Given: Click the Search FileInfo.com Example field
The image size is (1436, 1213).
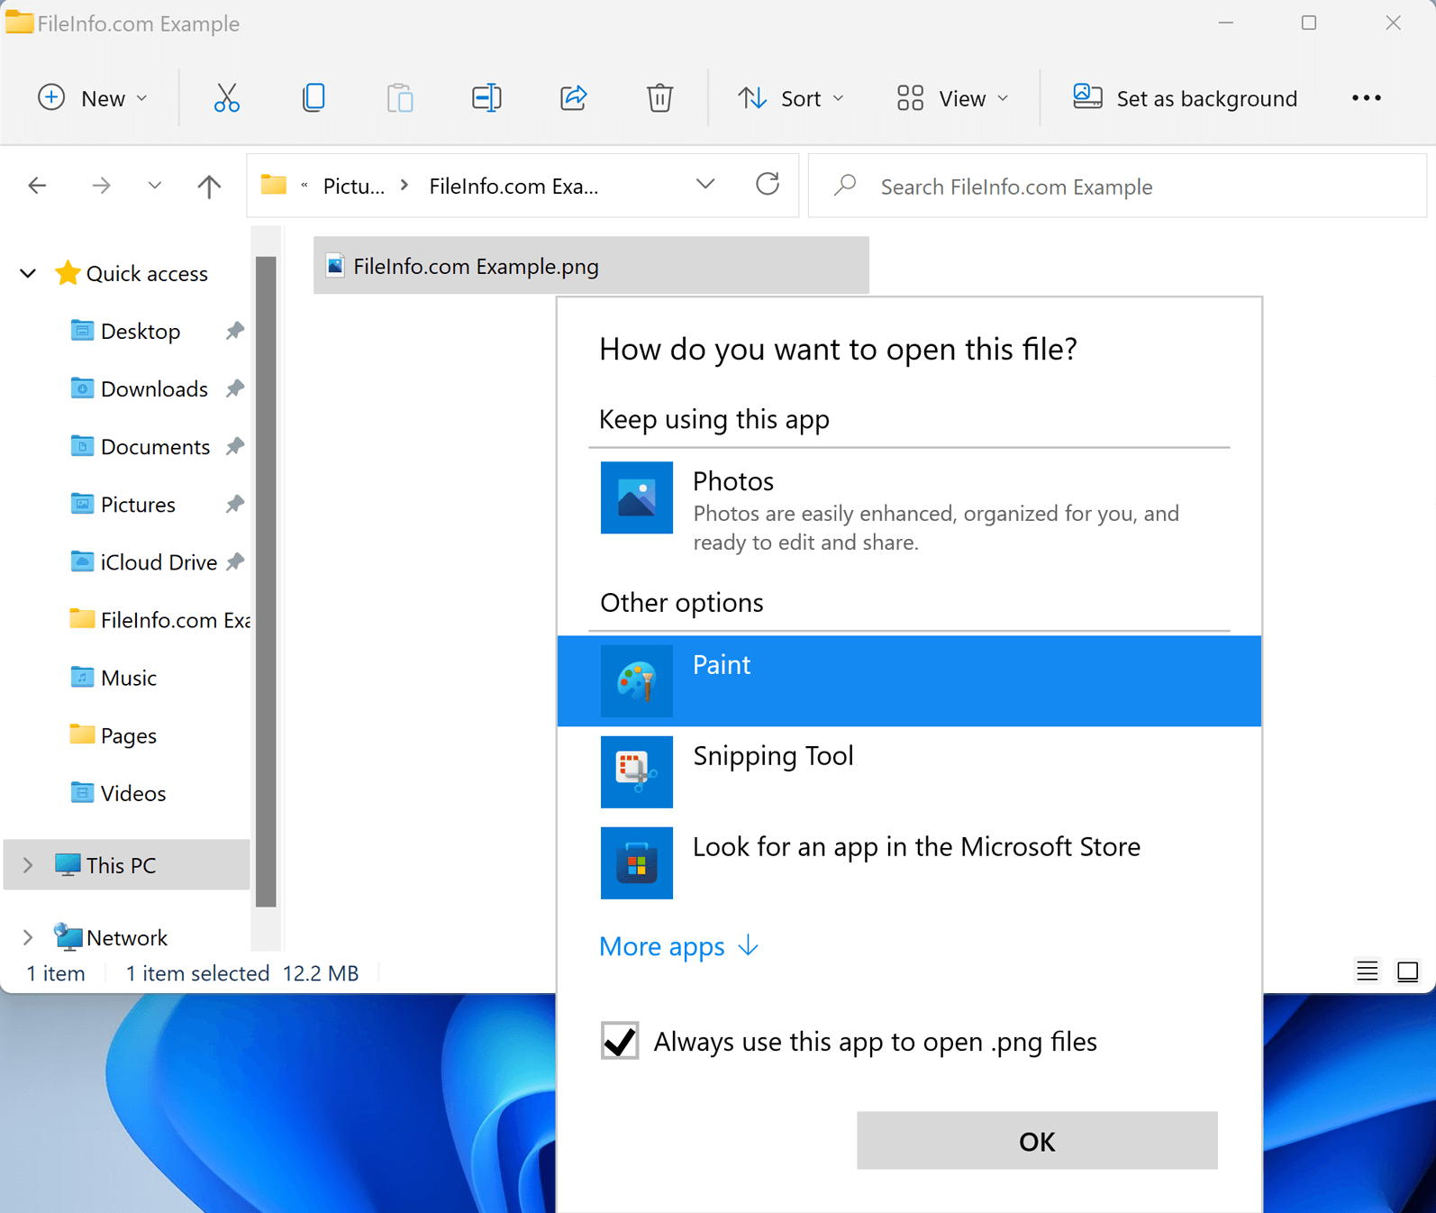Looking at the screenshot, I should click(x=1117, y=186).
